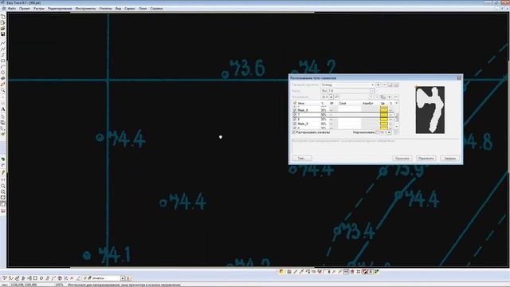This screenshot has height=287, width=510.
Task: Select the magnifier tool in upper left toolbar
Action: pos(3,90)
